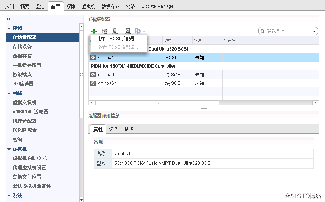
Task: Click the green plus add adapter icon
Action: click(x=94, y=31)
